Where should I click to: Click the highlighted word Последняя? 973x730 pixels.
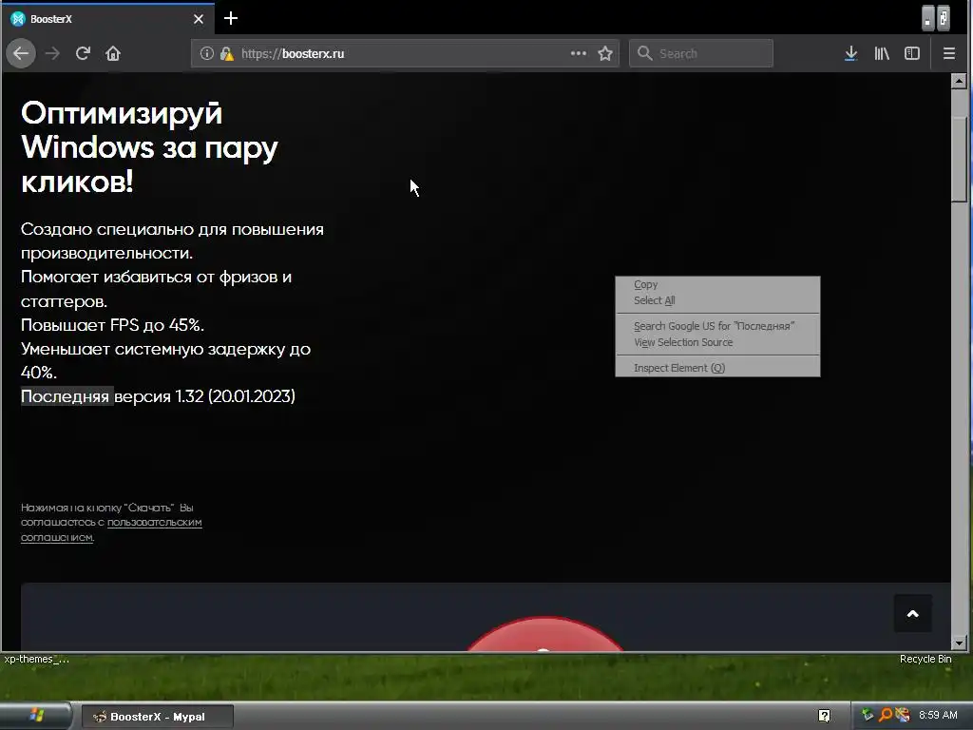point(66,396)
